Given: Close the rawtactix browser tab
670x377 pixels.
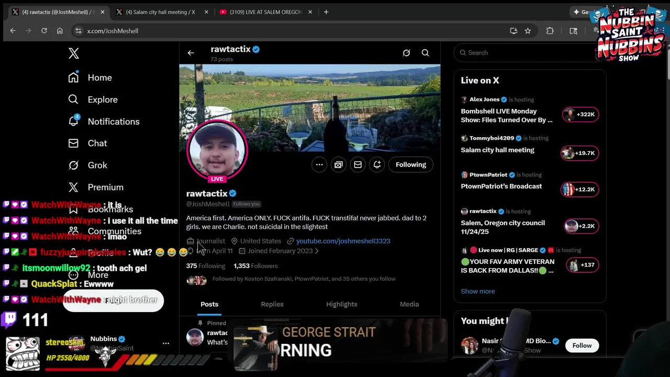Looking at the screenshot, I should pyautogui.click(x=103, y=12).
